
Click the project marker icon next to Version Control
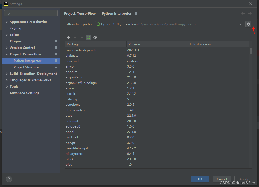coord(56,48)
